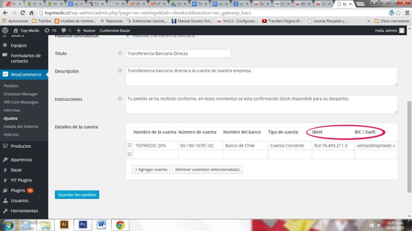Click the TOPMEDIC SPA account name cell
The width and height of the screenshot is (412, 231).
click(x=155, y=145)
